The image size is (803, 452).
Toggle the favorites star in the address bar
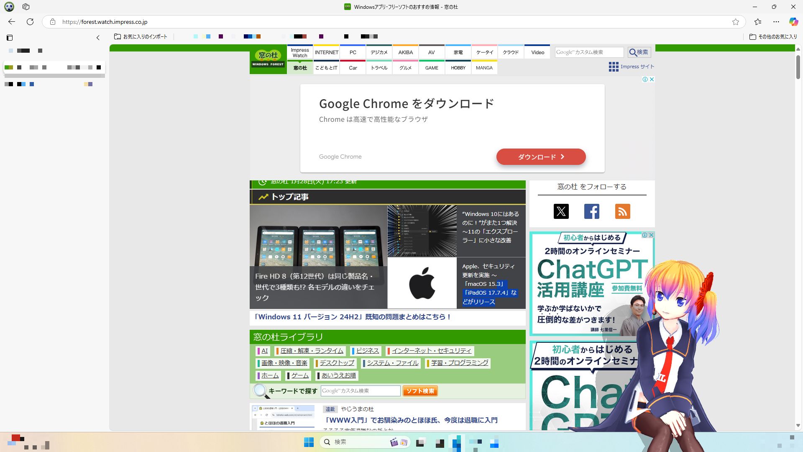pyautogui.click(x=735, y=22)
